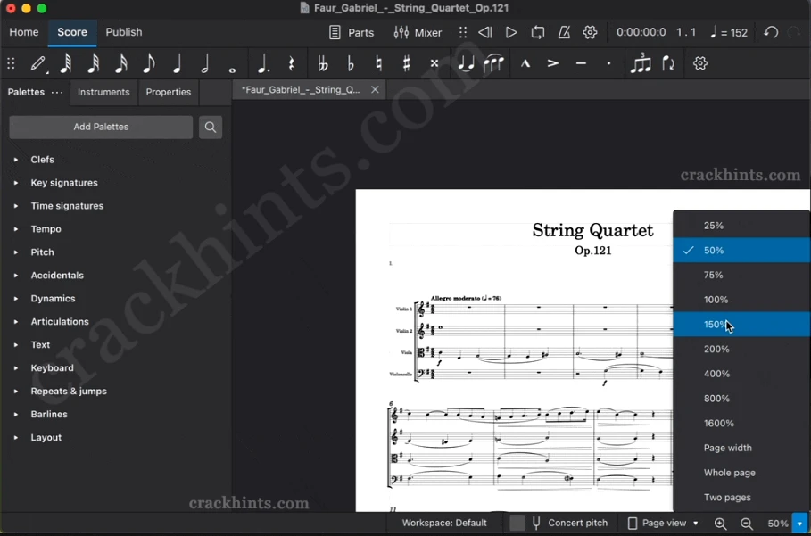Select the note input pencil tool
Image resolution: width=811 pixels, height=536 pixels.
click(37, 63)
